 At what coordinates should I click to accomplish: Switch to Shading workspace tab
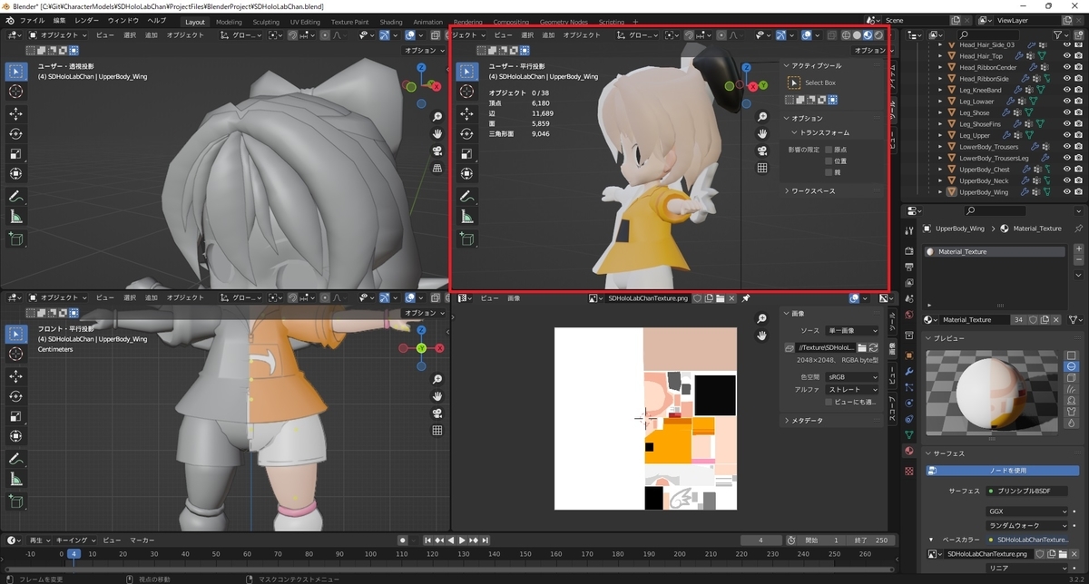pos(391,22)
